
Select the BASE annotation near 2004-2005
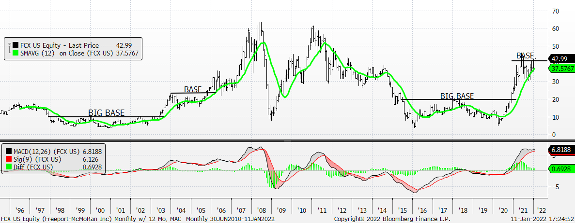point(193,89)
